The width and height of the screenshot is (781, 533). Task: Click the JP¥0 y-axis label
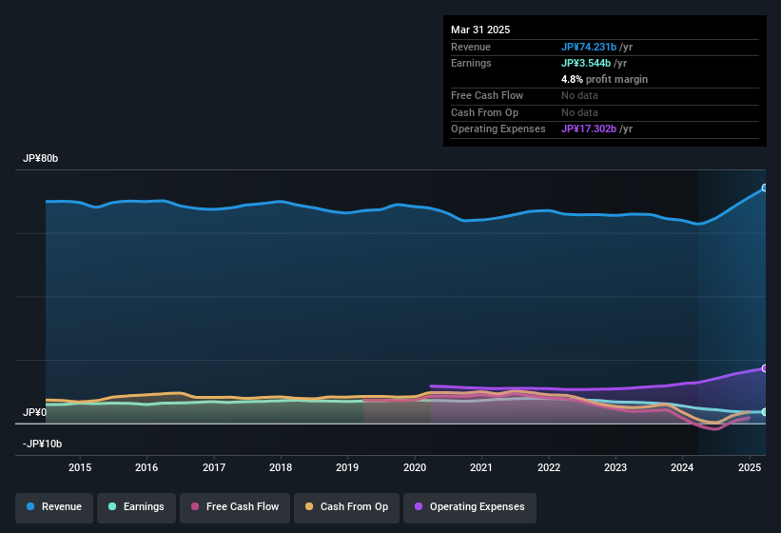[x=34, y=412]
